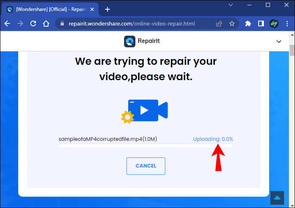This screenshot has width=295, height=208.
Task: Click the scrollbar up arrow
Action: 292,35
